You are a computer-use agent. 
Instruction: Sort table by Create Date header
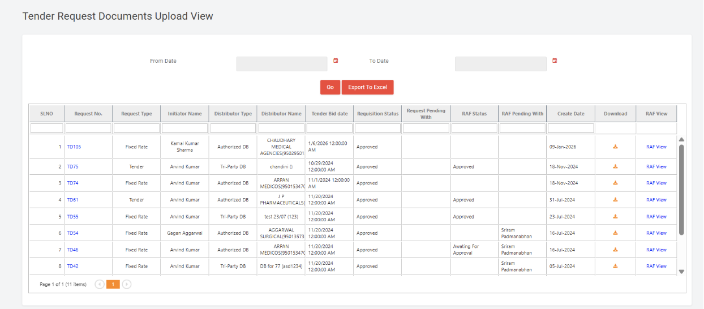pyautogui.click(x=570, y=114)
